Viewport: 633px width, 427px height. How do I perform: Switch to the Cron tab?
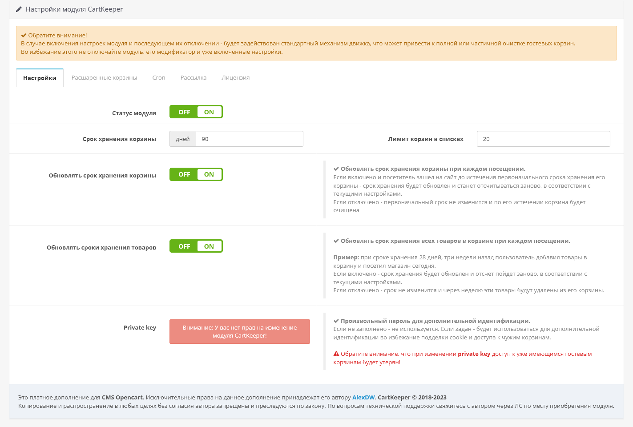click(159, 78)
